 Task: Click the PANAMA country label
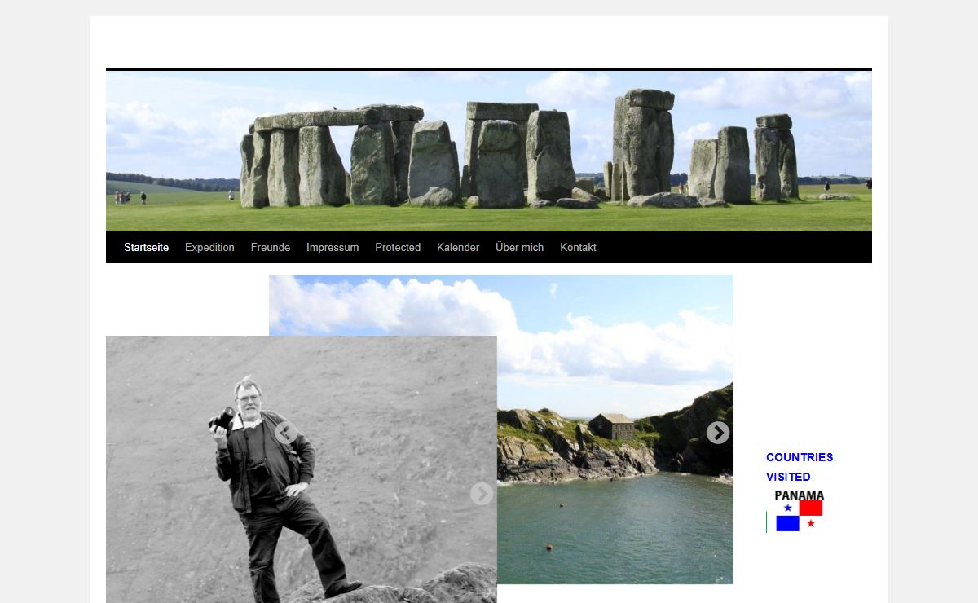tap(799, 495)
